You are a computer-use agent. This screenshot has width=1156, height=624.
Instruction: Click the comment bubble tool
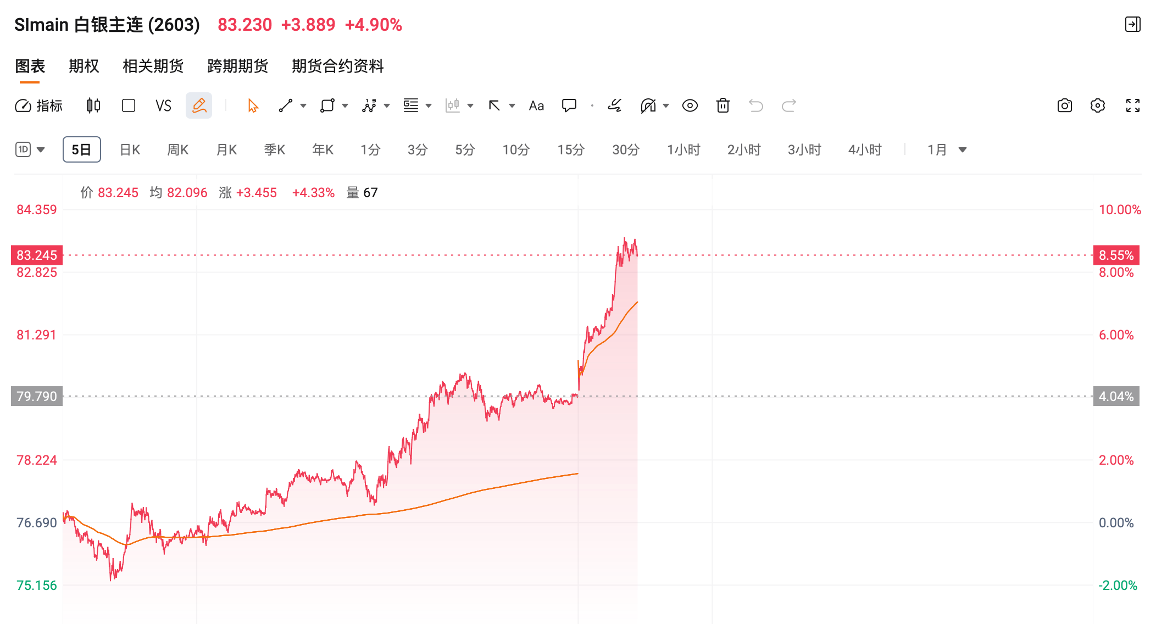click(x=569, y=105)
